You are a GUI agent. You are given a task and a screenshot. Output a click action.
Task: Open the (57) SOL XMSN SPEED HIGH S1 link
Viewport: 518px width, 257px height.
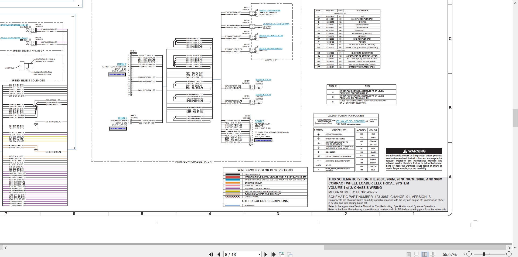14,25
